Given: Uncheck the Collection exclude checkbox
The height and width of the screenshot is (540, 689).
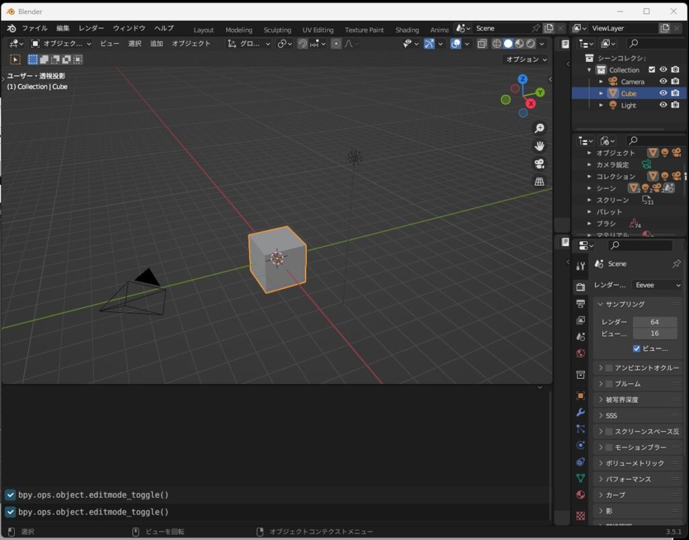Looking at the screenshot, I should (651, 70).
